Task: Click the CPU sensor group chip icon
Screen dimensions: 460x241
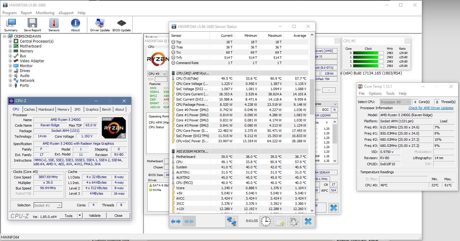Action: click(173, 74)
